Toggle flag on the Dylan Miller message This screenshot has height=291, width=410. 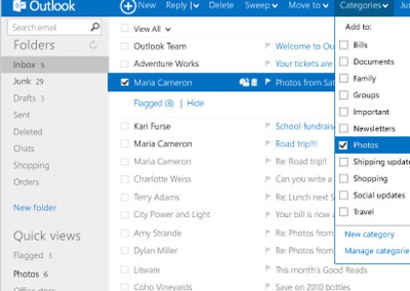coord(268,250)
